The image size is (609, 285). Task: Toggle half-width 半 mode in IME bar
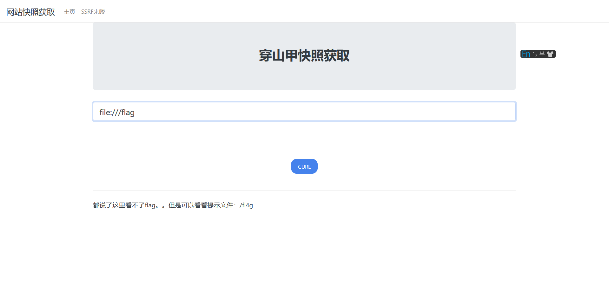point(542,54)
